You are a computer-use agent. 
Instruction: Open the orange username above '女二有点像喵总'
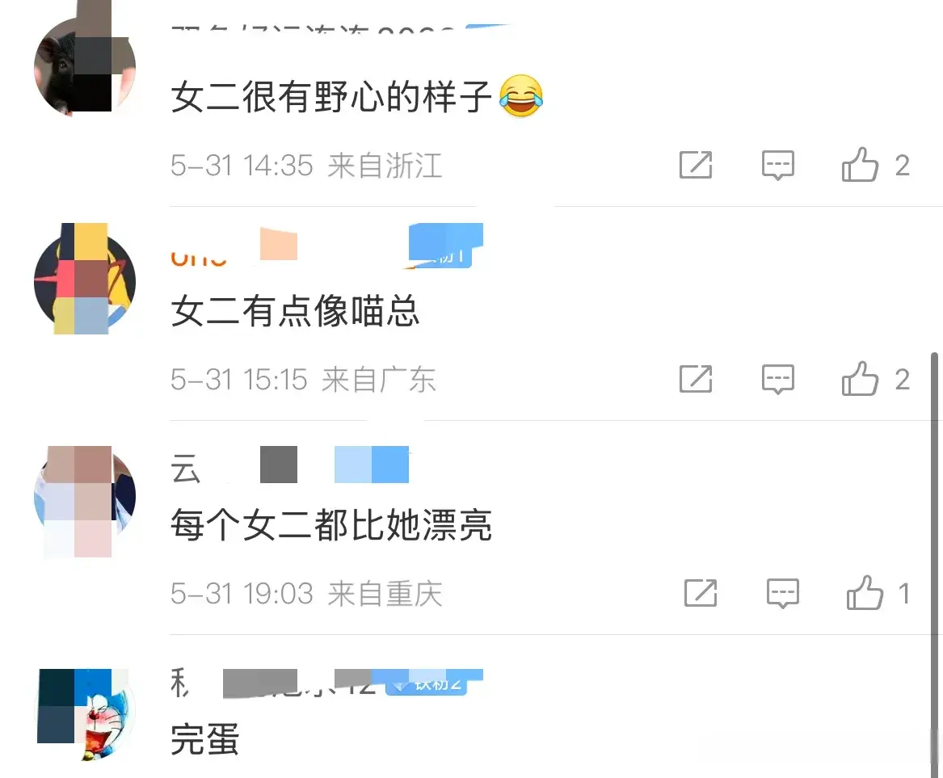tap(199, 257)
